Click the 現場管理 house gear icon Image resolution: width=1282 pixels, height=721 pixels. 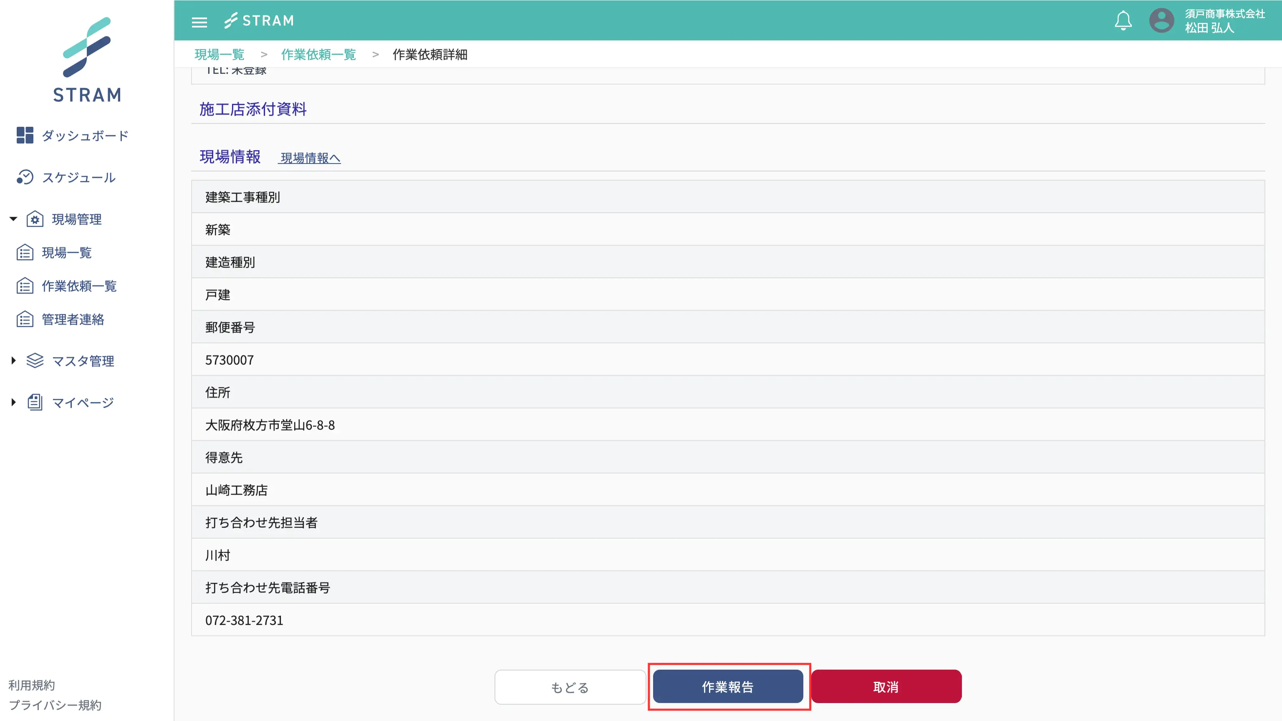point(35,219)
